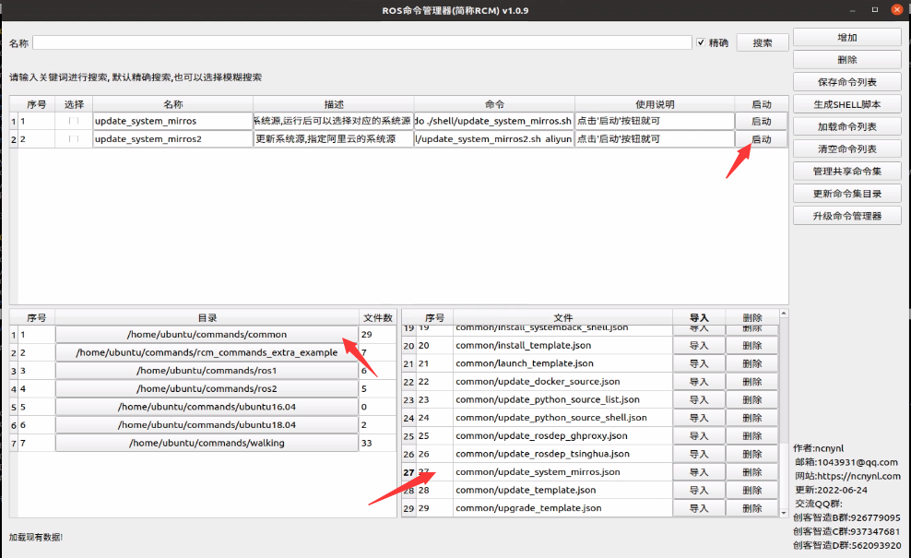
Task: Click the 命令 column header
Action: (494, 104)
